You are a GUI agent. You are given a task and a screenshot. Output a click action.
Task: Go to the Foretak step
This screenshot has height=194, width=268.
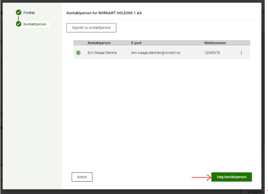pyautogui.click(x=29, y=13)
